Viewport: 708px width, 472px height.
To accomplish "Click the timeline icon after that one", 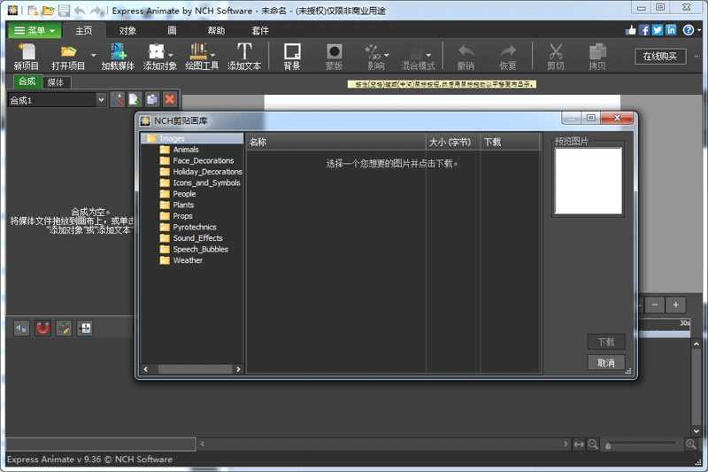I will (x=85, y=329).
